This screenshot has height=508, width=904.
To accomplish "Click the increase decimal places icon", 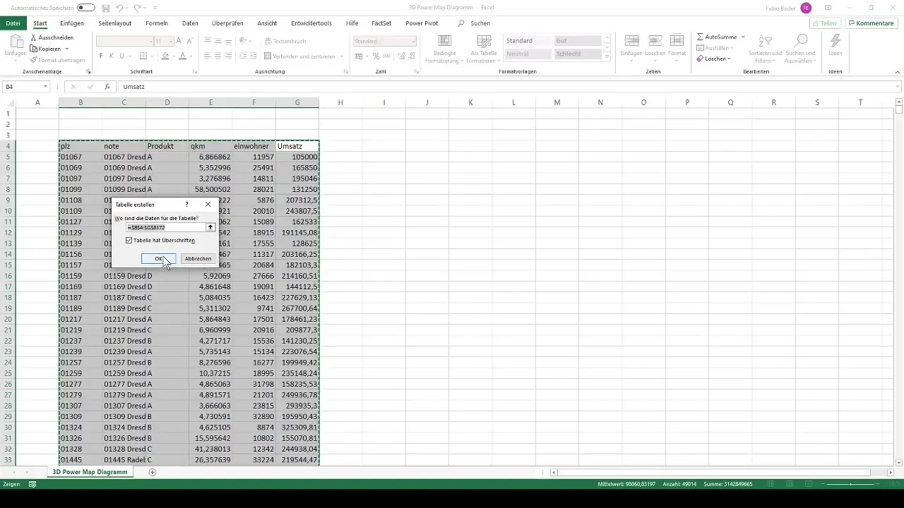I will pyautogui.click(x=401, y=56).
